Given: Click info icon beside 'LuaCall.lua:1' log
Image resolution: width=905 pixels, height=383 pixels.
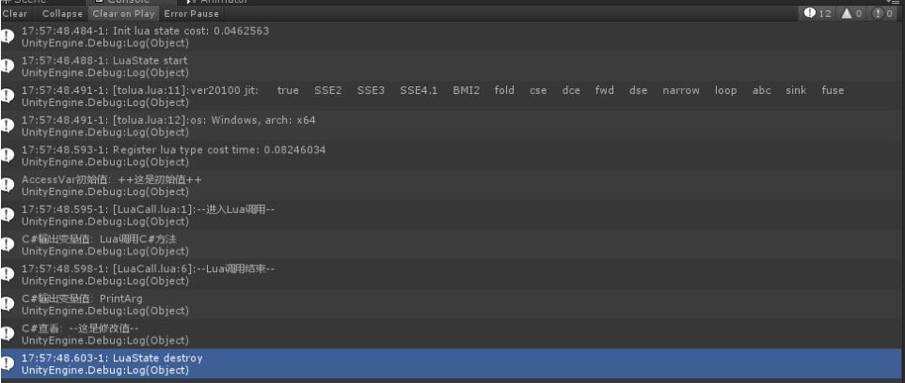Looking at the screenshot, I should click(x=8, y=215).
